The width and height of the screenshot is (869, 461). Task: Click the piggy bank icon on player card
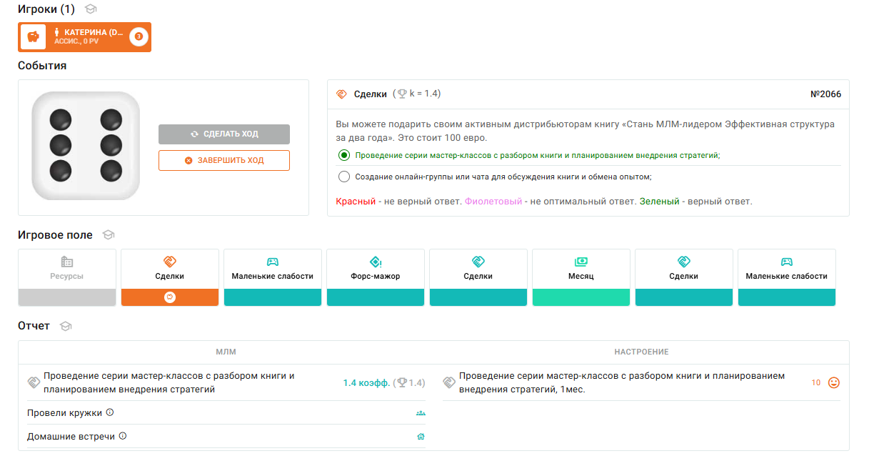[33, 37]
